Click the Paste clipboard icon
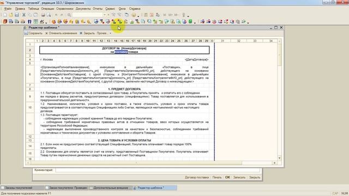Screen dimensions: 349x196 click(x=35, y=15)
